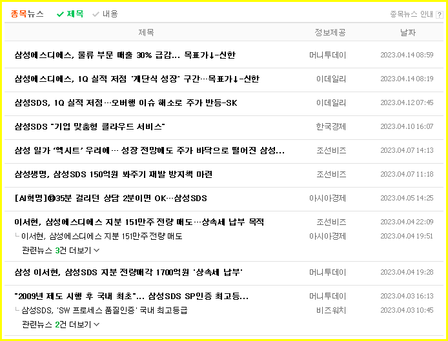Open article 삼성 일가 '엑시트' 우려에

pyautogui.click(x=149, y=150)
